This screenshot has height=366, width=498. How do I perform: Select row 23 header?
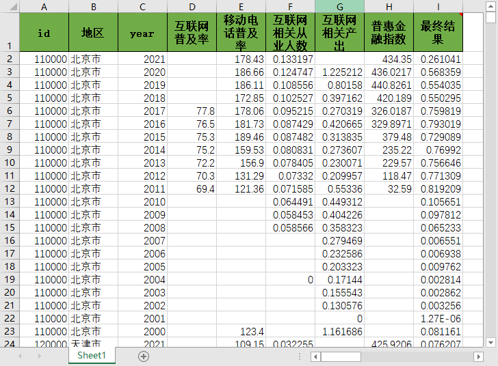10,331
